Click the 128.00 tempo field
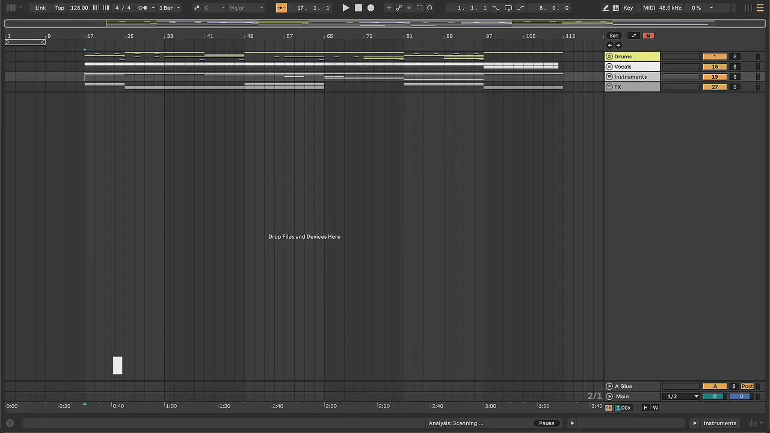Image resolution: width=770 pixels, height=433 pixels. click(79, 8)
